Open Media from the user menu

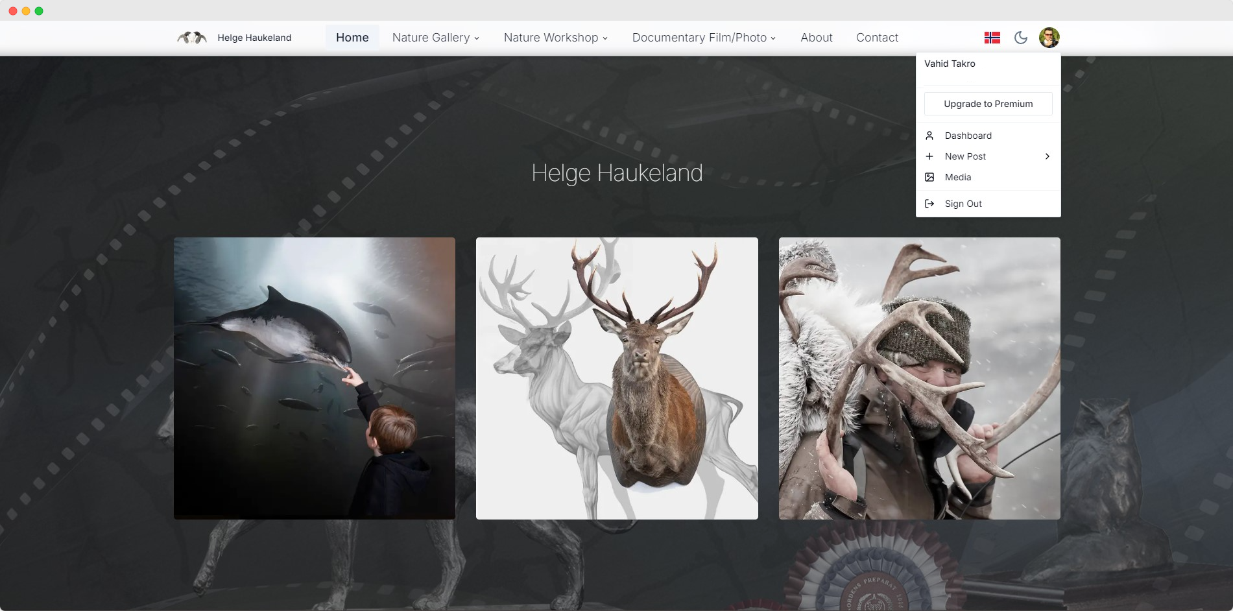[x=988, y=177]
